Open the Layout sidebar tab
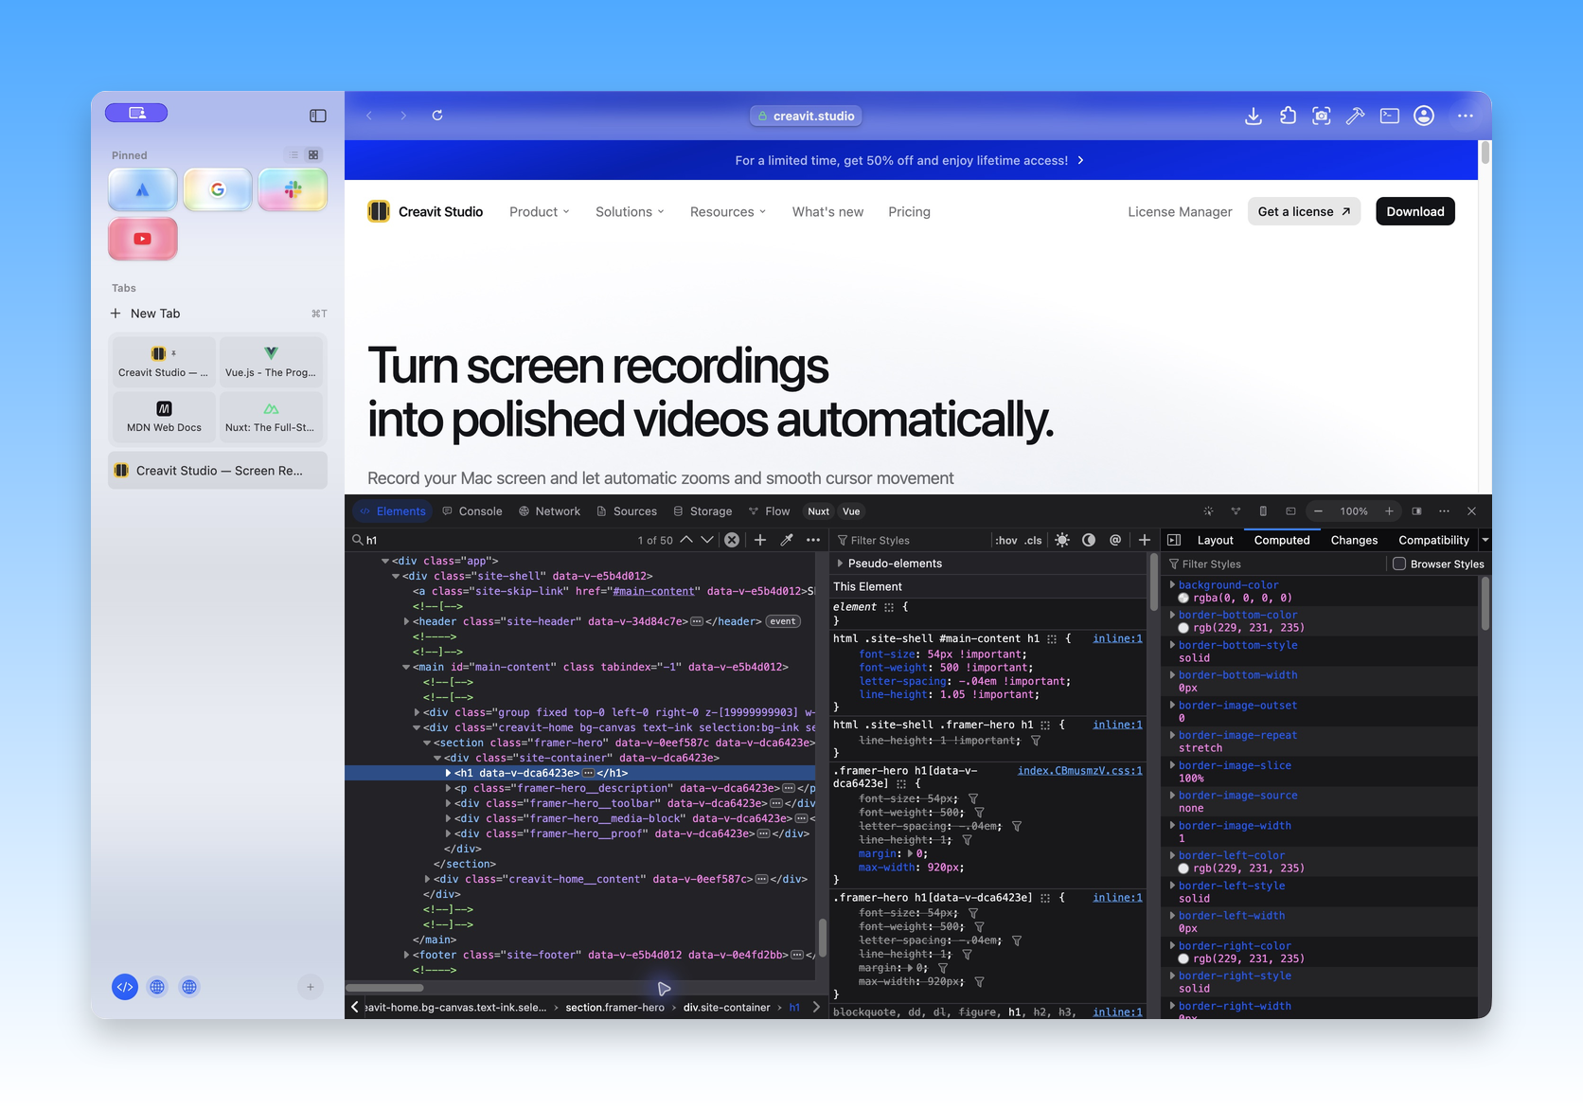The image size is (1583, 1110). [x=1215, y=540]
